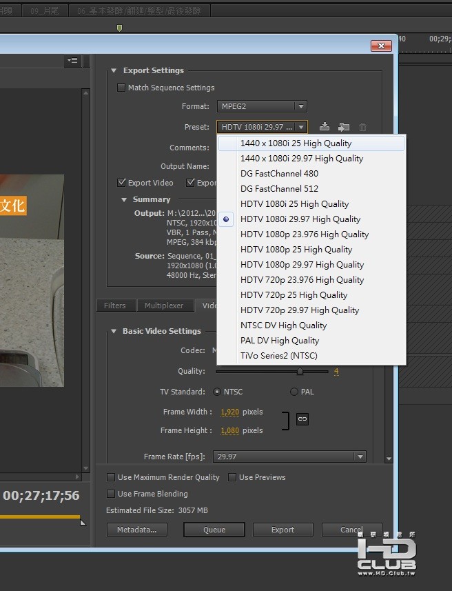Screen dimensions: 452x591
Task: Click the Export button
Action: pyautogui.click(x=282, y=530)
